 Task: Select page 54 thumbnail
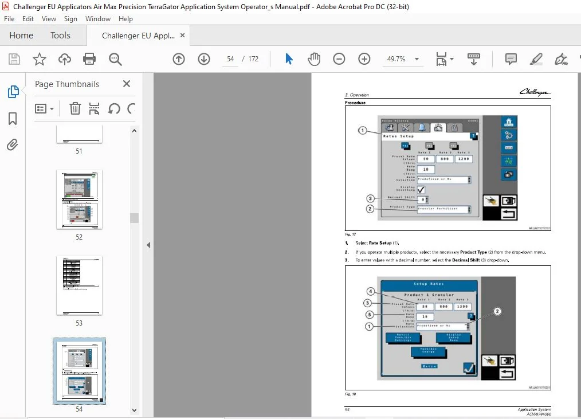tap(79, 371)
